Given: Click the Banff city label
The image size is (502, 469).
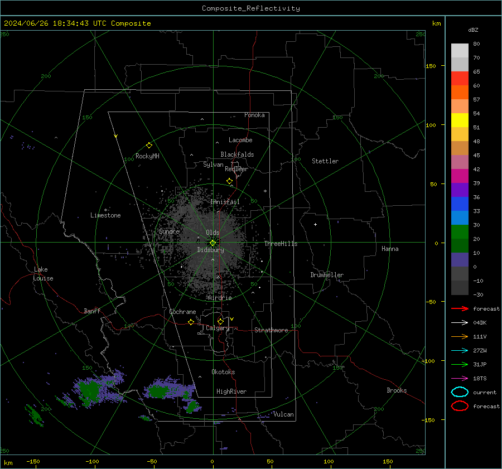Looking at the screenshot, I should tap(92, 311).
